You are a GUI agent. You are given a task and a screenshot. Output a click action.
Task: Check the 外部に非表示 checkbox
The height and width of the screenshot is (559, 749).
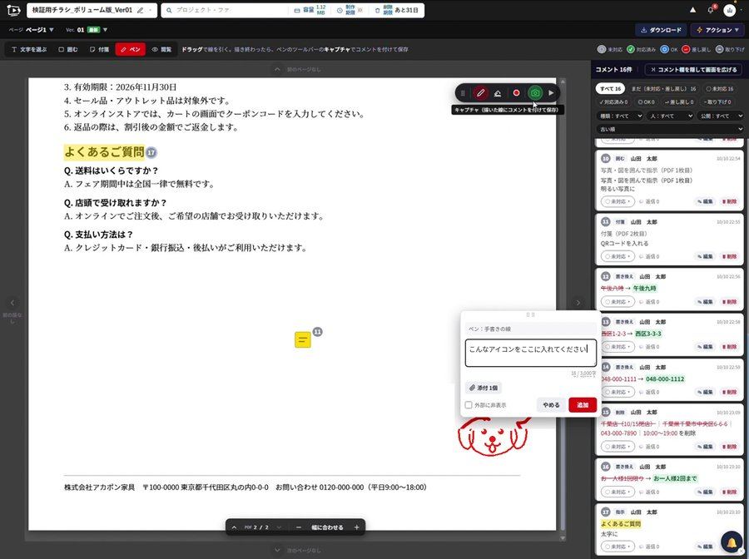coord(469,405)
